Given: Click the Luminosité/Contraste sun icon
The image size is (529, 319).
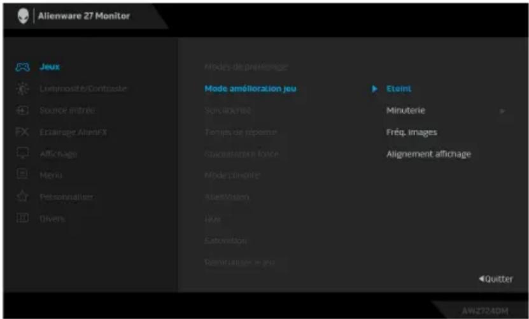Looking at the screenshot, I should pyautogui.click(x=23, y=89).
